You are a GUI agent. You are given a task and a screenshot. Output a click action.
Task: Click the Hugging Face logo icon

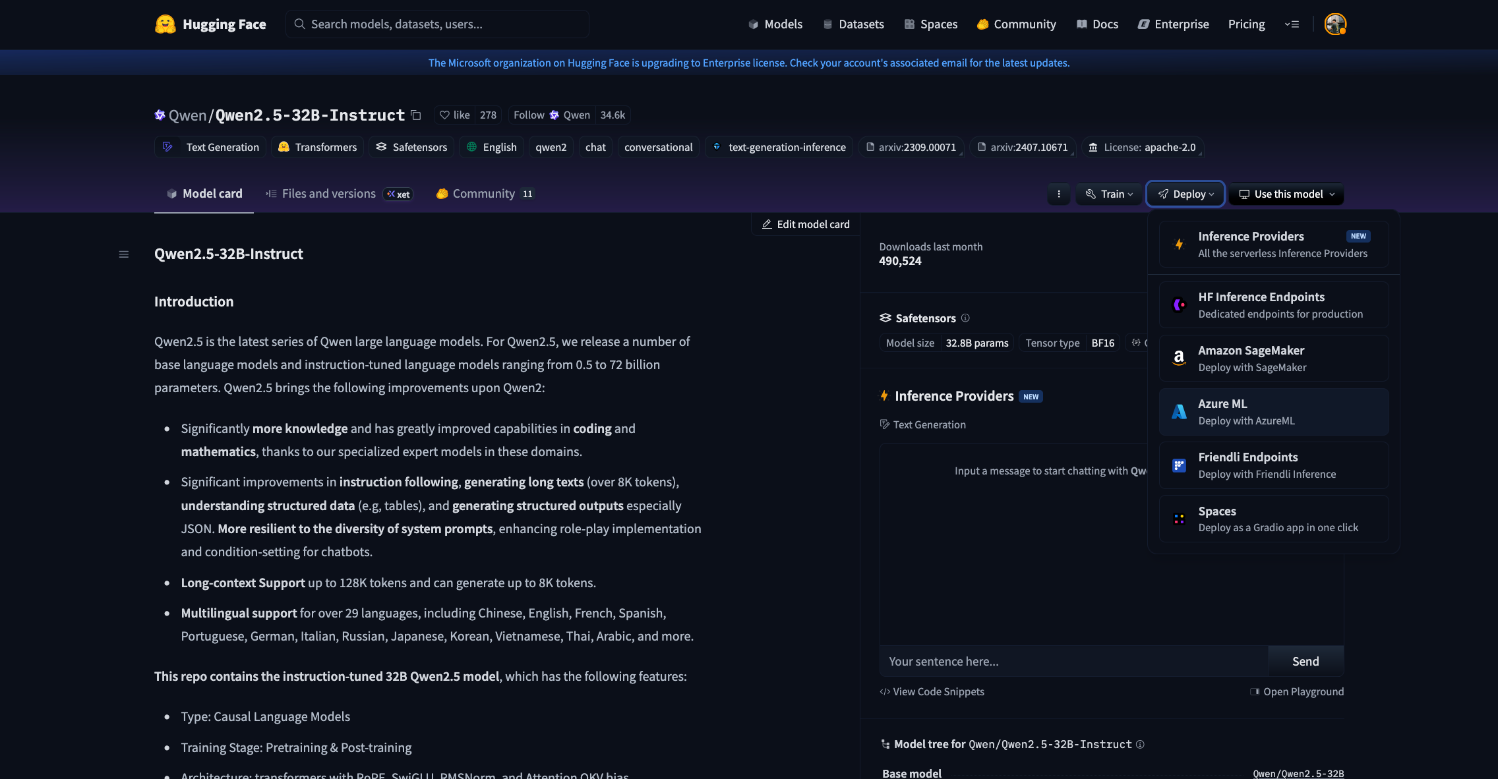(x=165, y=24)
